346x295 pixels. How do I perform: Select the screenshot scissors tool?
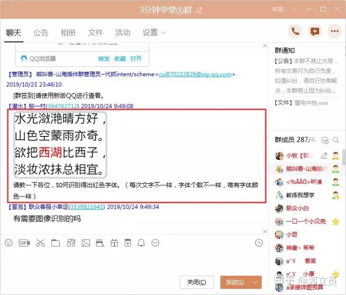pos(40,243)
